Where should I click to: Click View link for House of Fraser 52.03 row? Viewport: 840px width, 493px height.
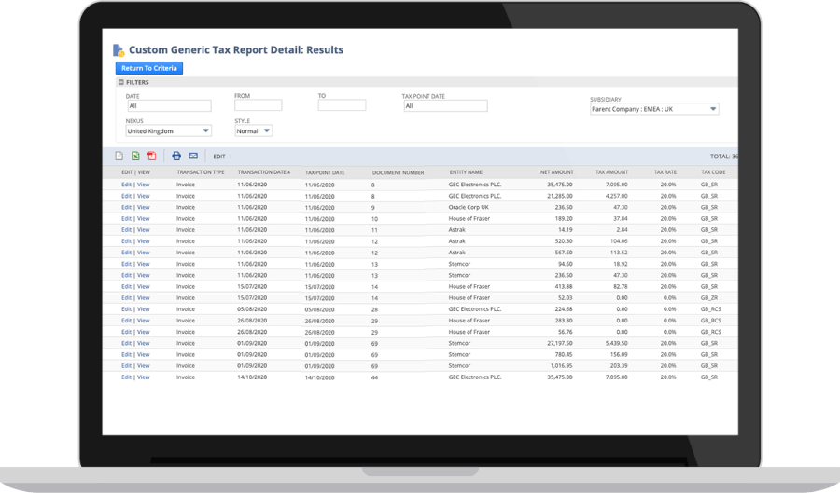click(143, 298)
